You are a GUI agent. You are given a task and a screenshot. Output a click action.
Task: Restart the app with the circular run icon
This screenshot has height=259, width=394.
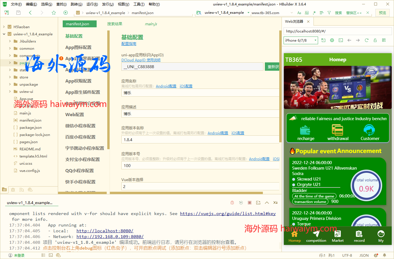[x=241, y=202]
